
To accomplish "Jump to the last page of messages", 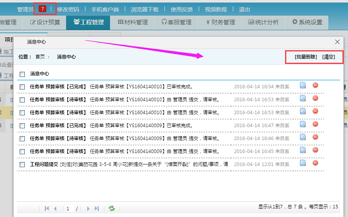I will coord(97,208).
